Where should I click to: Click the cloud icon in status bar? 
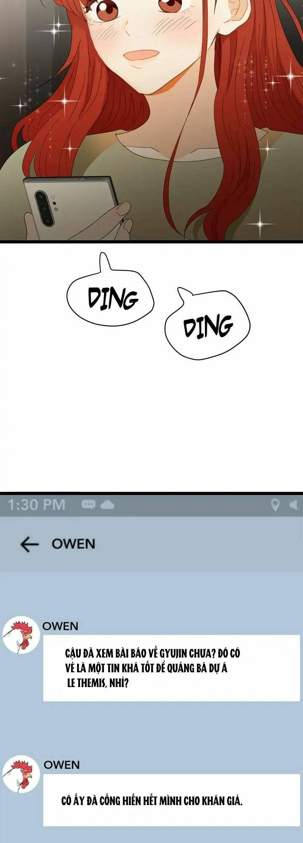click(x=107, y=504)
